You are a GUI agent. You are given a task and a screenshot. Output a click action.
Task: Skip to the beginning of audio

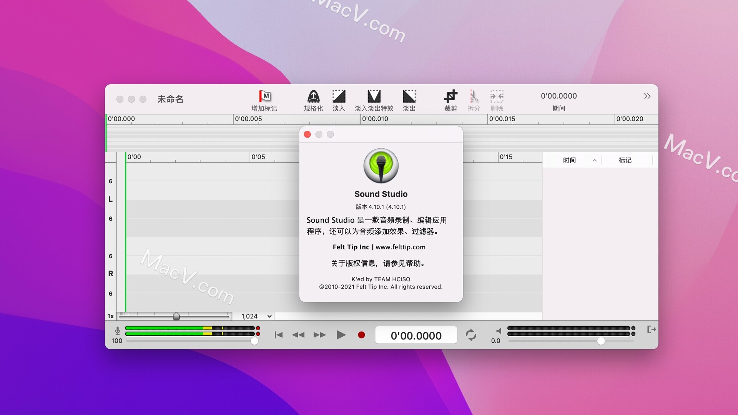coord(279,335)
